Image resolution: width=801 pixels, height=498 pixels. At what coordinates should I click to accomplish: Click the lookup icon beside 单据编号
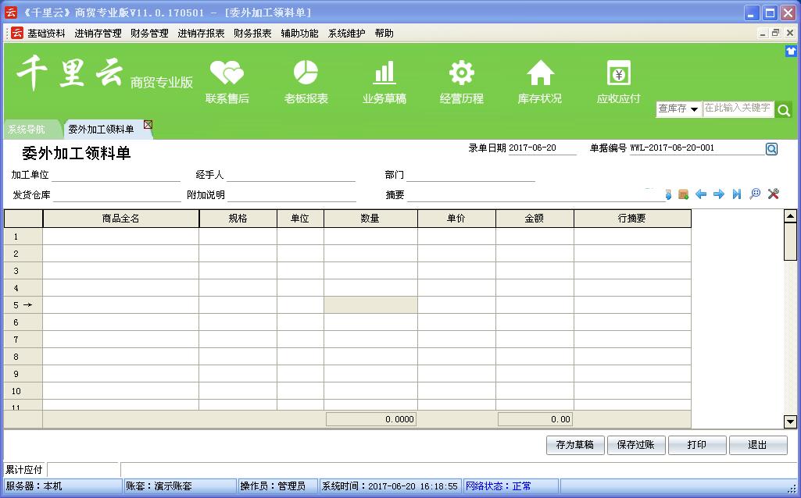tap(771, 149)
